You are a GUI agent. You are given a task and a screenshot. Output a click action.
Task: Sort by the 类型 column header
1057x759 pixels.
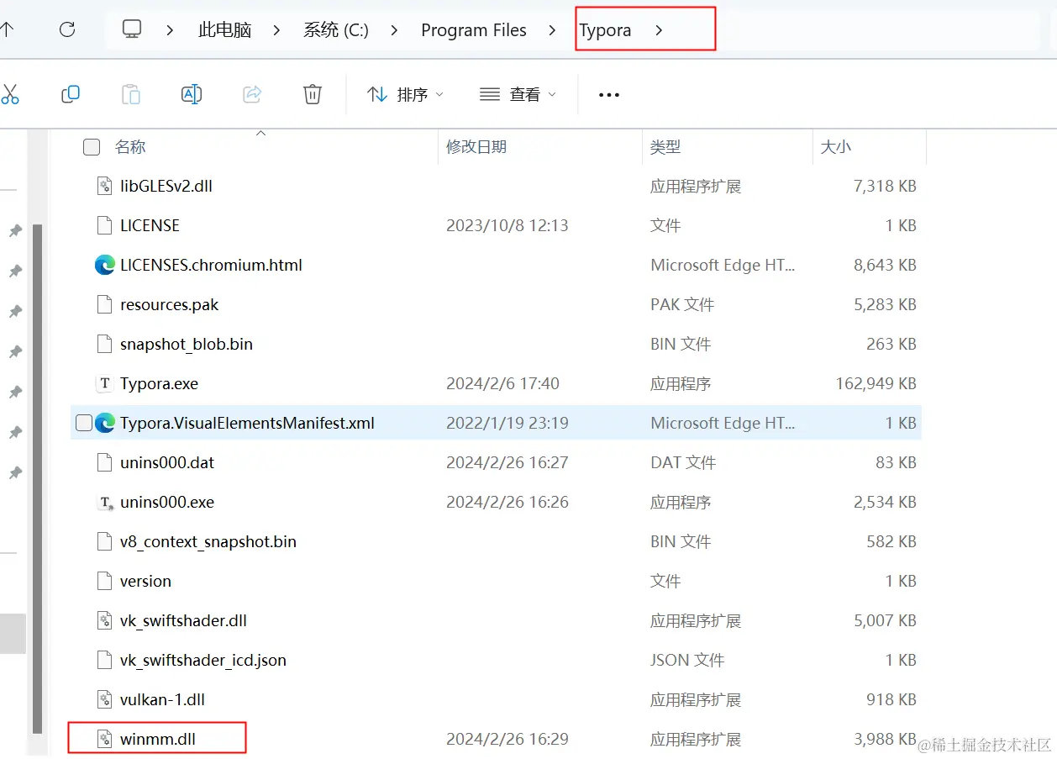pyautogui.click(x=665, y=147)
